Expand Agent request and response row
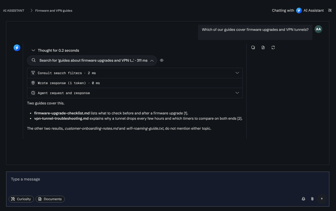 coord(135,93)
